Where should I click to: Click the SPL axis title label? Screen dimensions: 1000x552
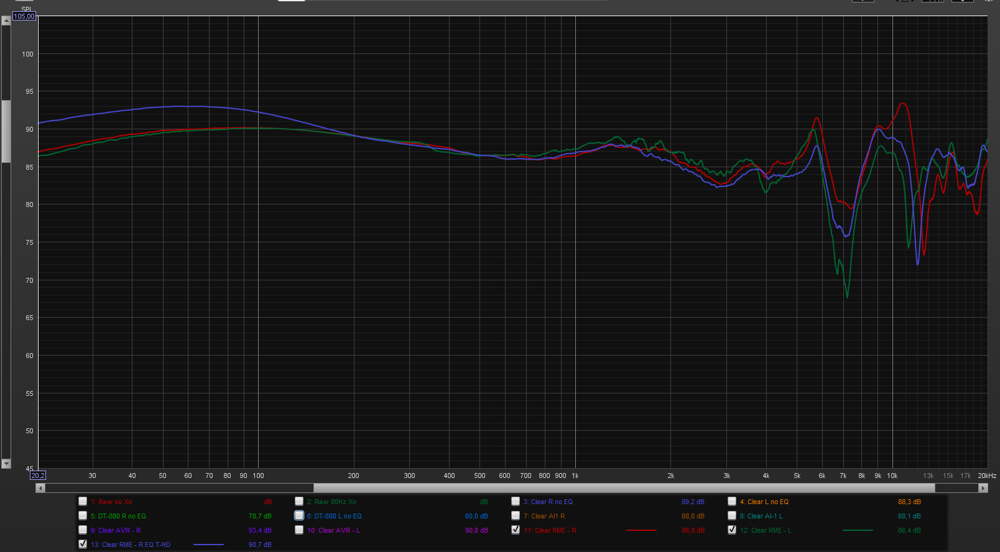click(26, 9)
